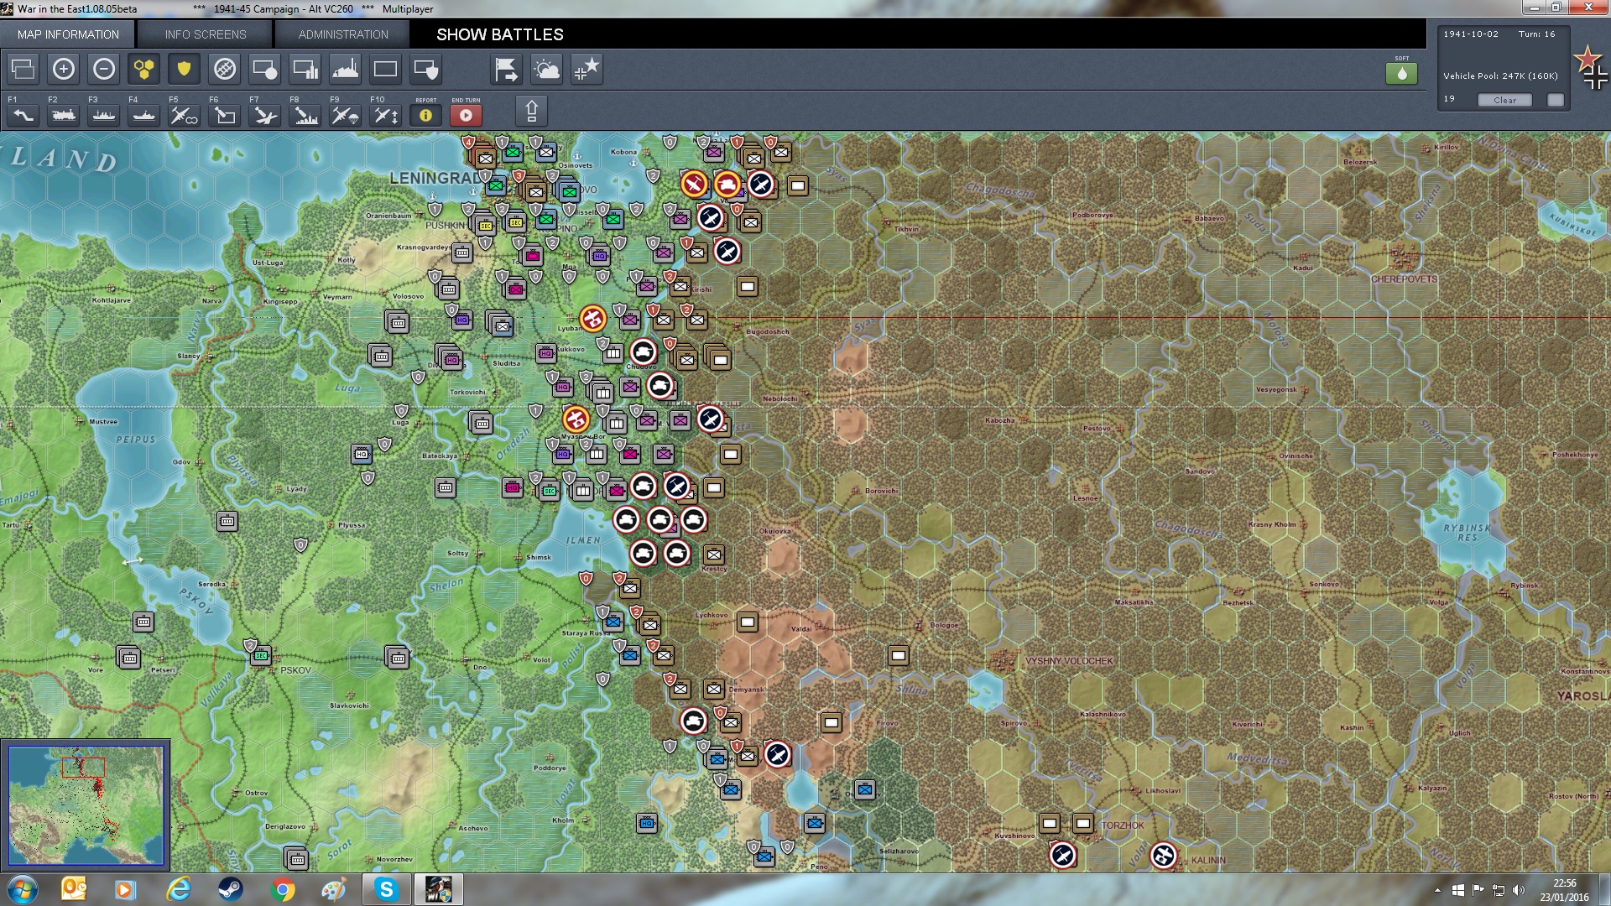Screen dimensions: 1611x906
Task: Toggle the yellow shield fort level display
Action: click(185, 69)
